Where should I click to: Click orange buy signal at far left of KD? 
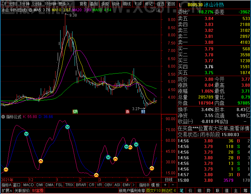point(6,169)
